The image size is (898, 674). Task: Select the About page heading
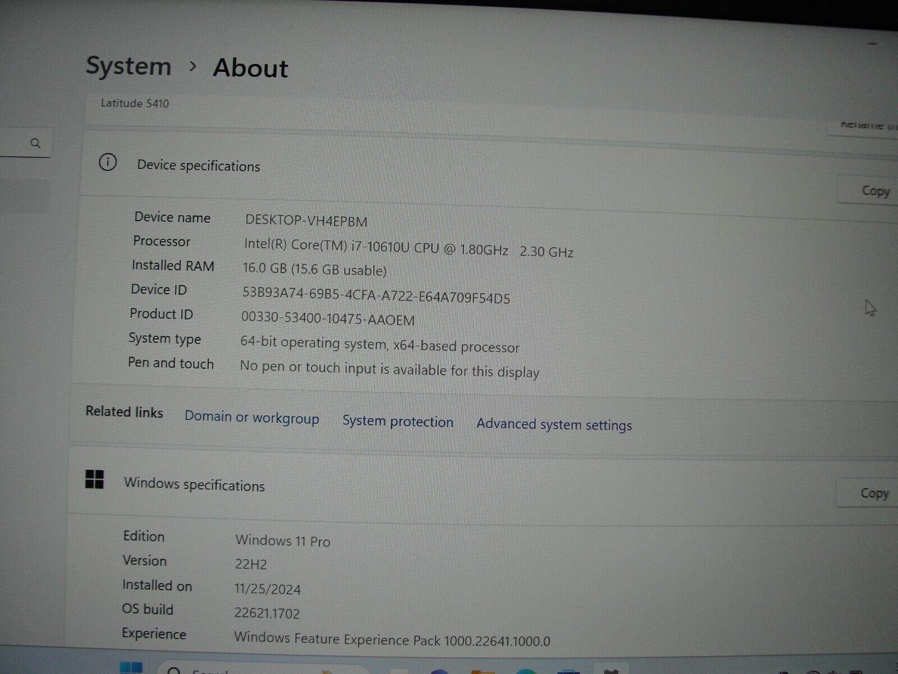coord(249,68)
